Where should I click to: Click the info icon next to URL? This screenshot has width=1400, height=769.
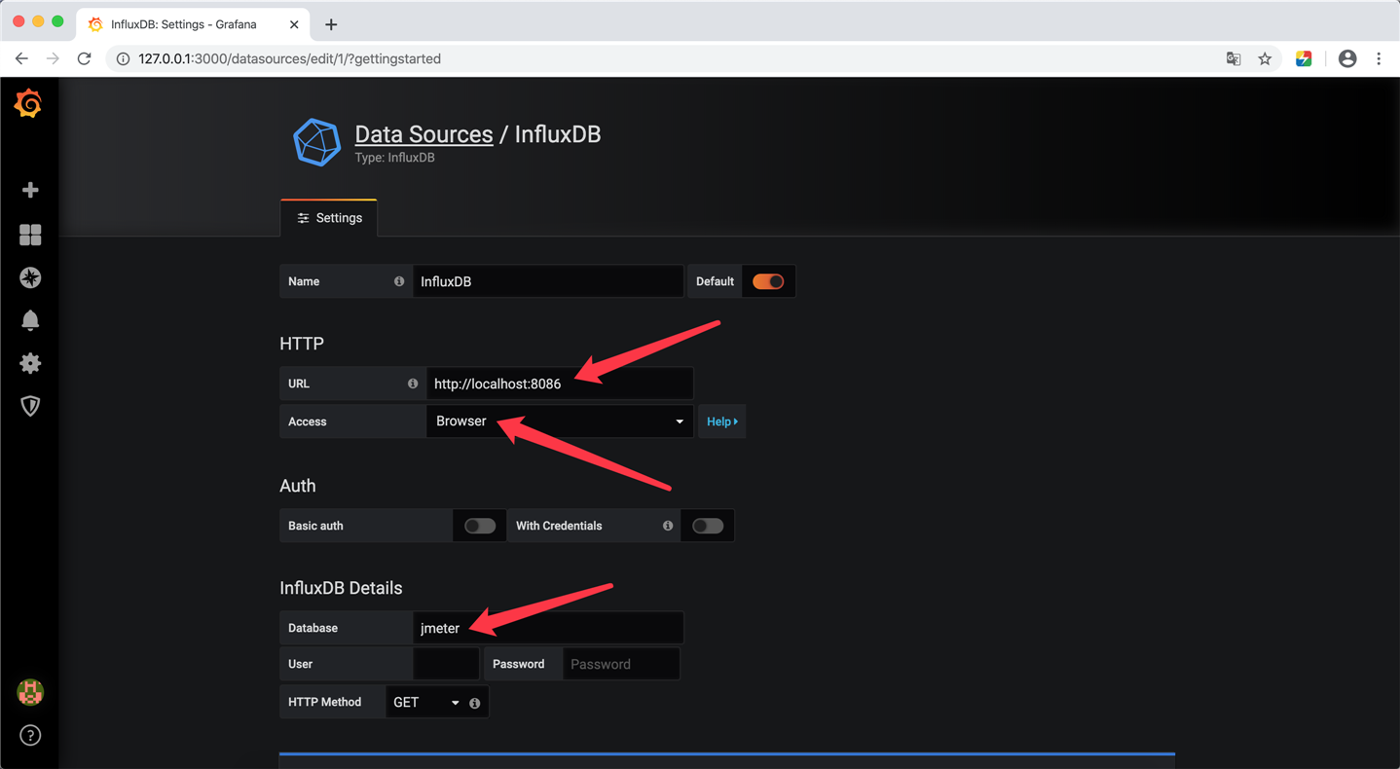(413, 384)
